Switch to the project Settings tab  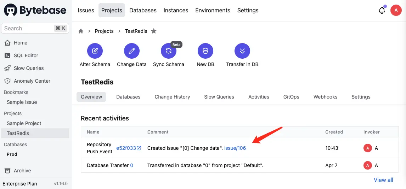tap(361, 97)
